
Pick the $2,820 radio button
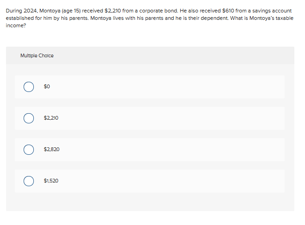click(x=29, y=150)
